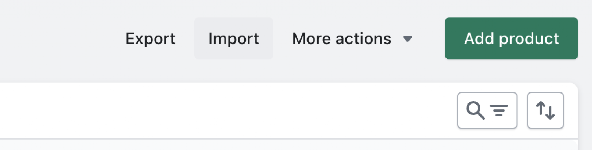Click the down-pointing triangle beside More actions
The width and height of the screenshot is (592, 150).
click(x=408, y=39)
